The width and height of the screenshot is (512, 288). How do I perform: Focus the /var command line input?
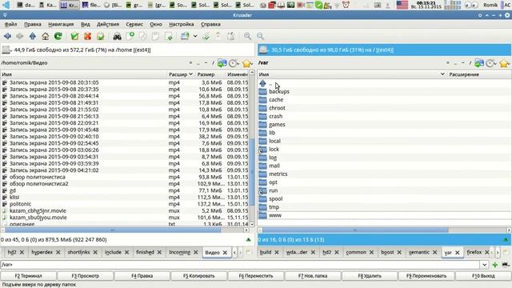tap(240, 265)
